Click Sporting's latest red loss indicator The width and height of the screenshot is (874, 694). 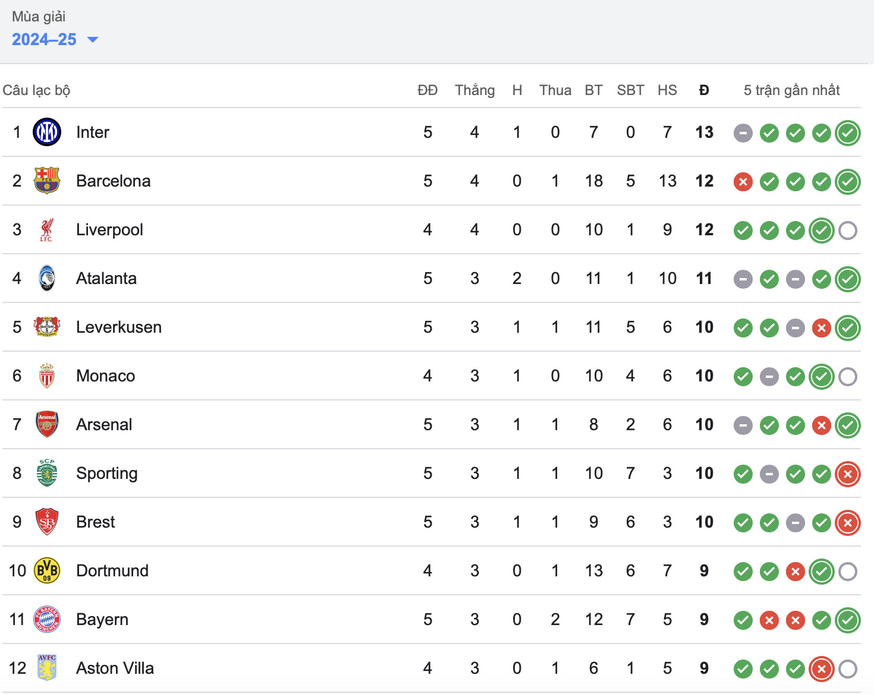click(847, 474)
